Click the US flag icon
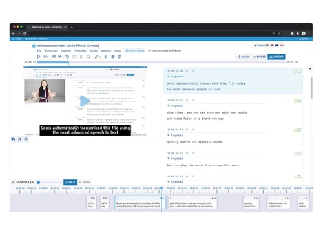Image resolution: width=323 pixels, height=242 pixels. [267, 45]
